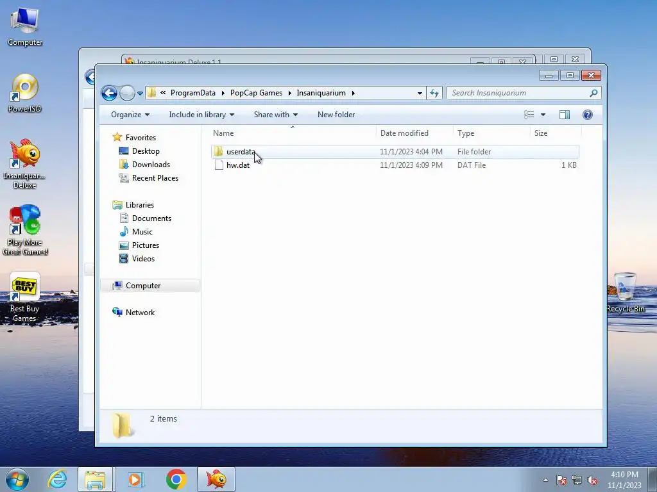The height and width of the screenshot is (492, 657).
Task: Open the Pictures library
Action: (146, 245)
